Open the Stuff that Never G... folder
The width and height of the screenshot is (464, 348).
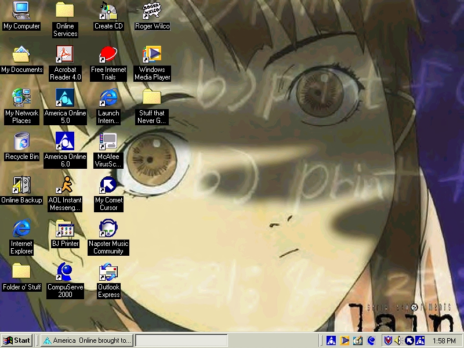coord(152,97)
